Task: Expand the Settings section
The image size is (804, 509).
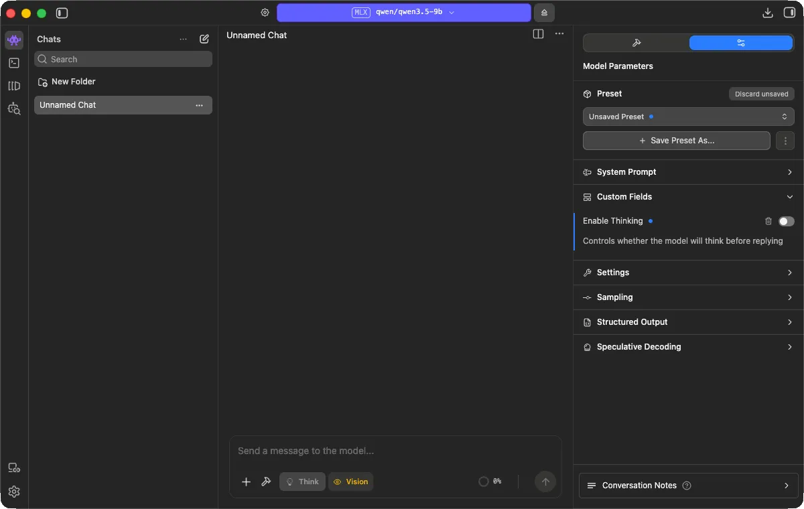Action: point(688,273)
